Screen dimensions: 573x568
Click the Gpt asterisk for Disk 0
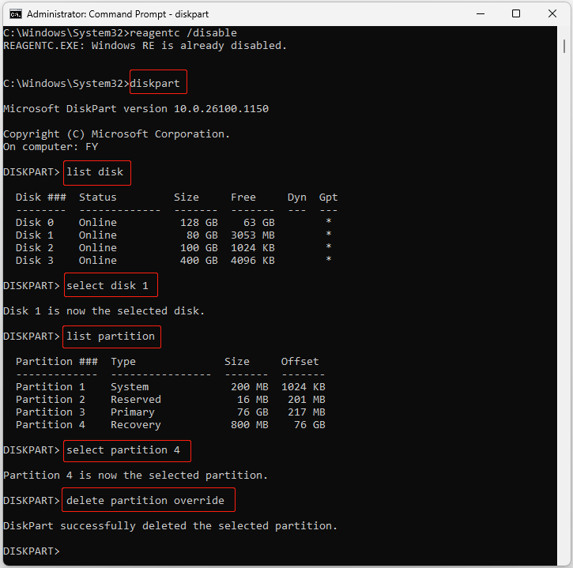click(x=329, y=221)
